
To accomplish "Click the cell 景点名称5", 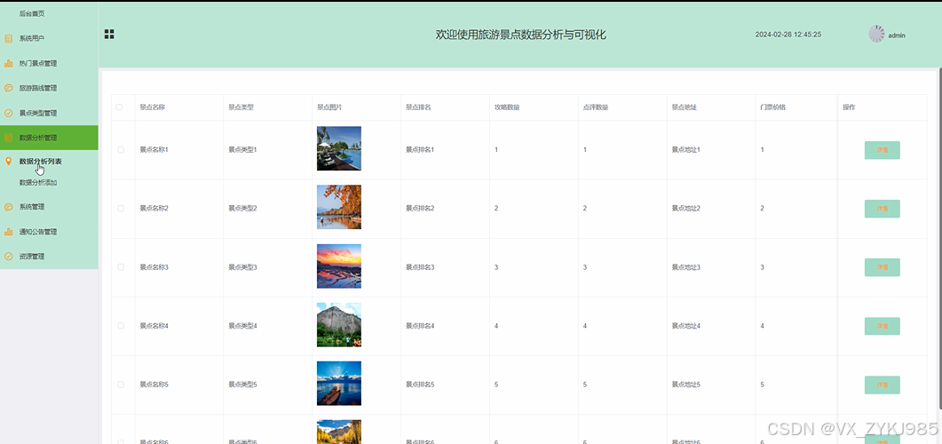I will tap(154, 385).
